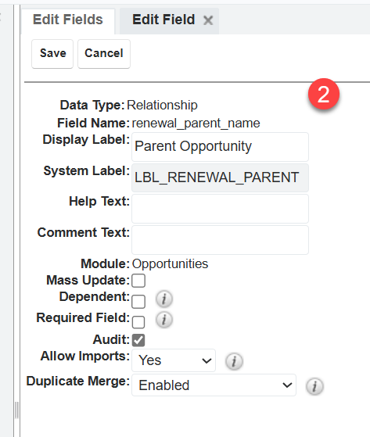Click the Display Label text box
370x437 pixels.
220,147
